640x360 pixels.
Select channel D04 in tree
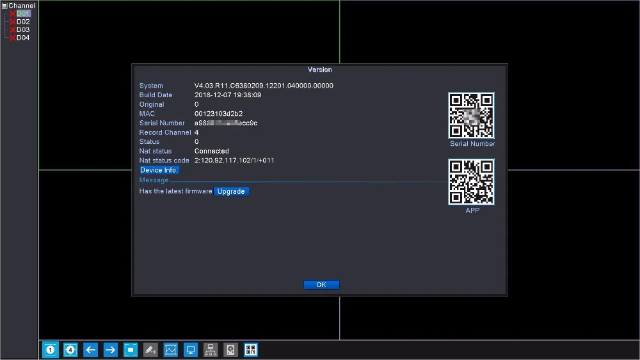tap(23, 38)
